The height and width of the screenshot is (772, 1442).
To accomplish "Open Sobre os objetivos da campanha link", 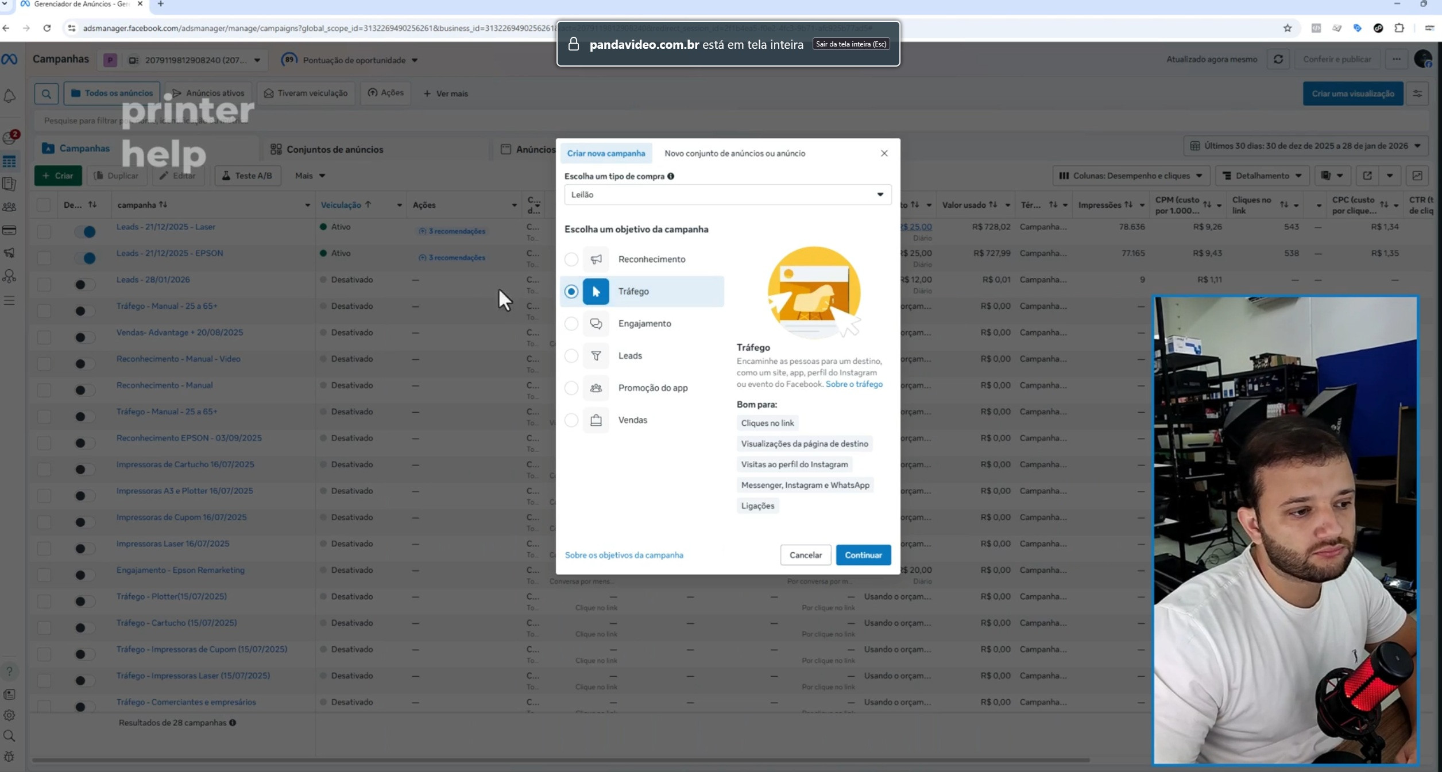I will click(624, 555).
